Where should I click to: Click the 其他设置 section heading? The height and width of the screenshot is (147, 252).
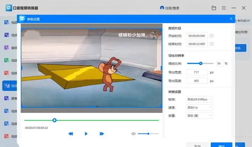[x=175, y=92]
